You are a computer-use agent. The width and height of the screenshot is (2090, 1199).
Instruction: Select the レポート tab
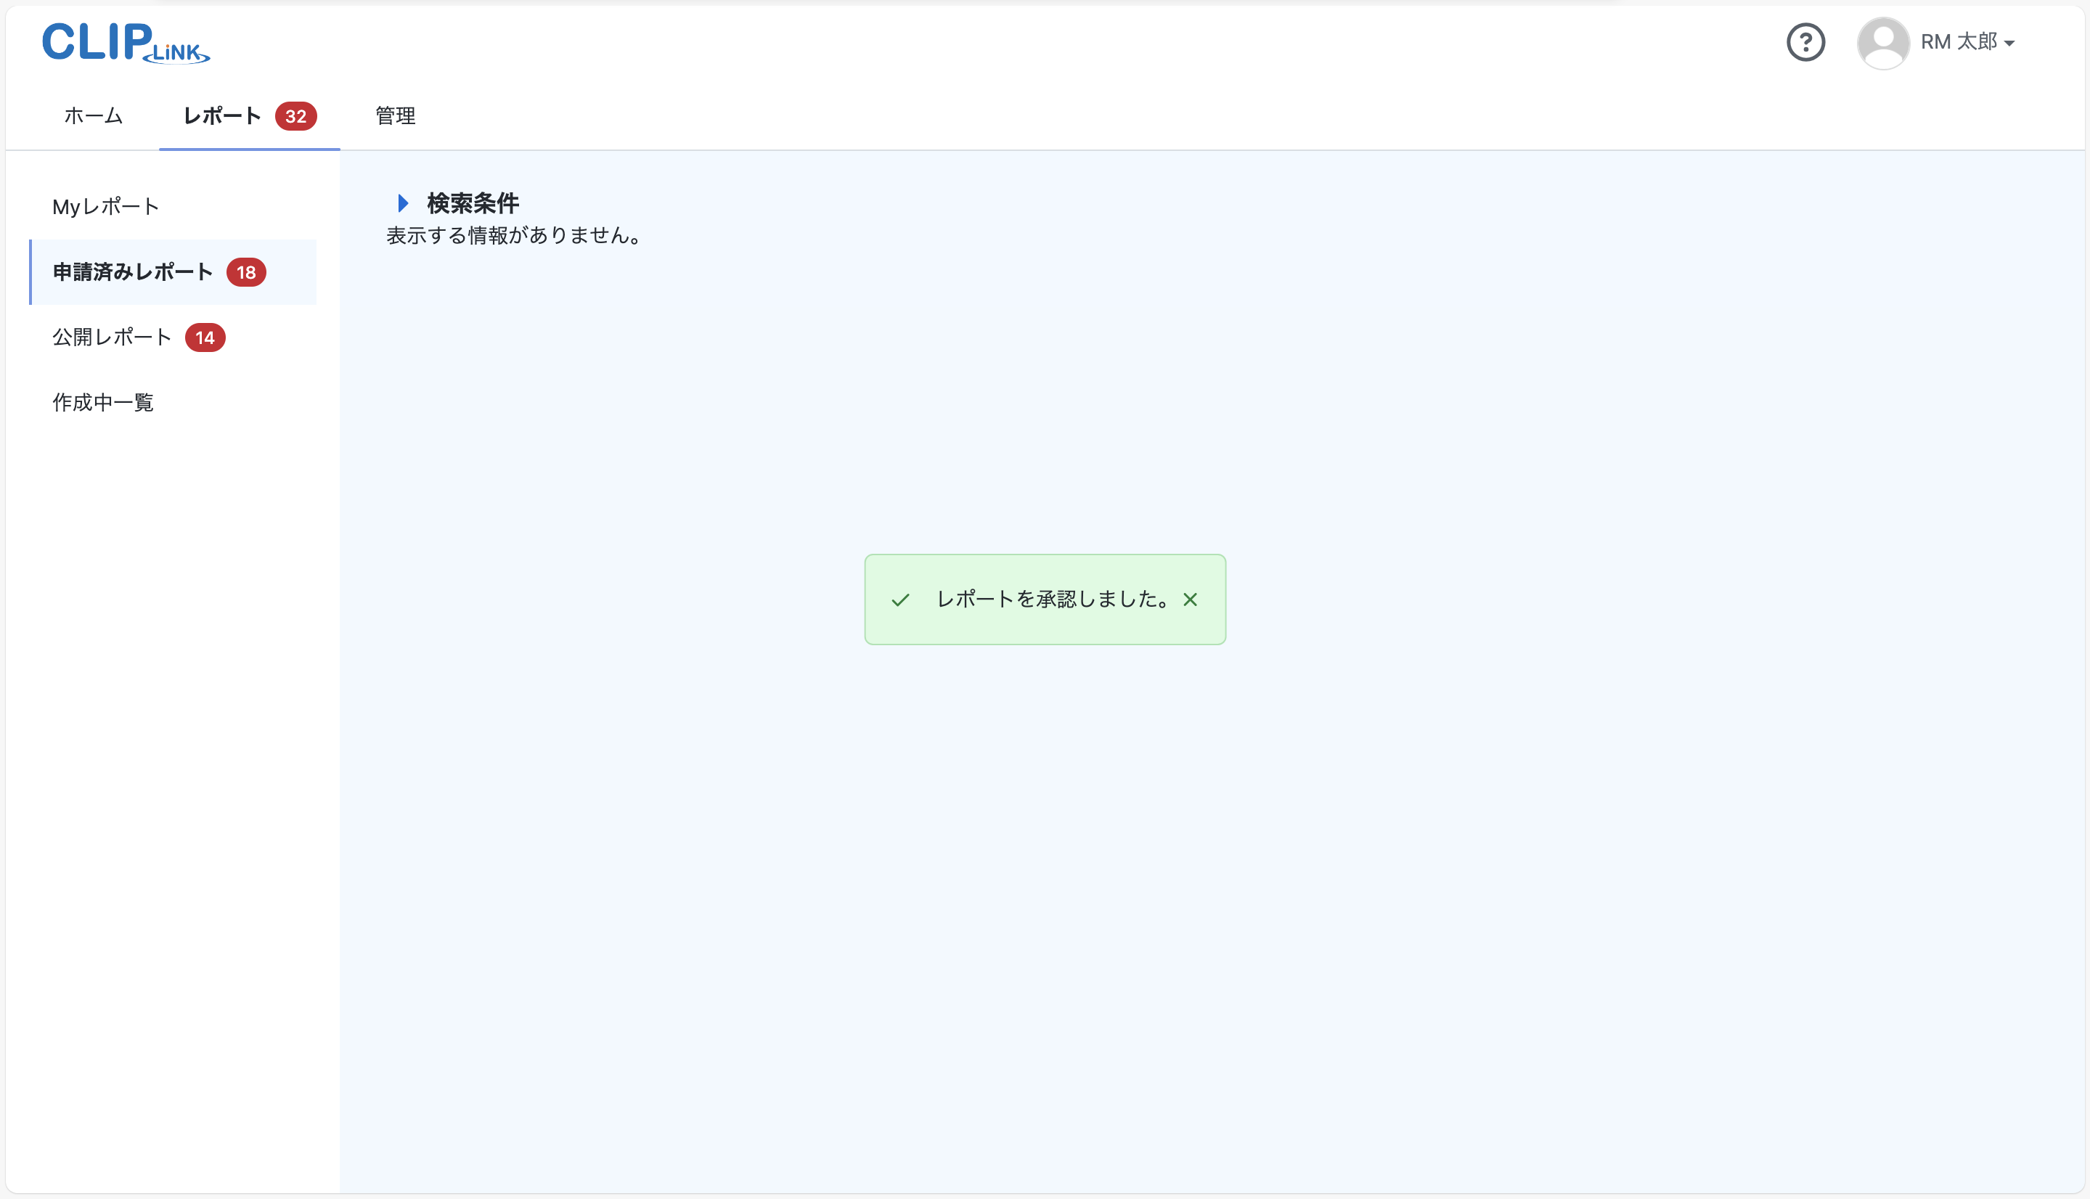click(x=221, y=116)
